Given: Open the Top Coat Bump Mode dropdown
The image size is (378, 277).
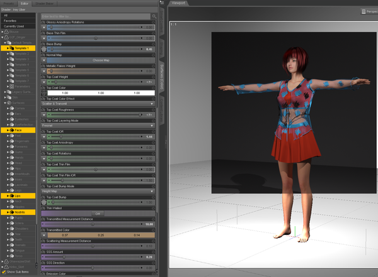Looking at the screenshot, I should click(98, 192).
